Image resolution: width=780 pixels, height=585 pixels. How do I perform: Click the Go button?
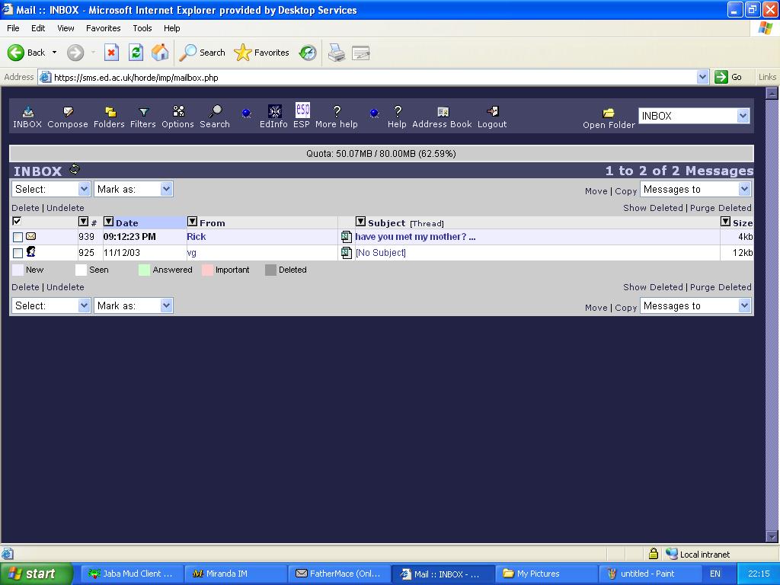tap(729, 77)
